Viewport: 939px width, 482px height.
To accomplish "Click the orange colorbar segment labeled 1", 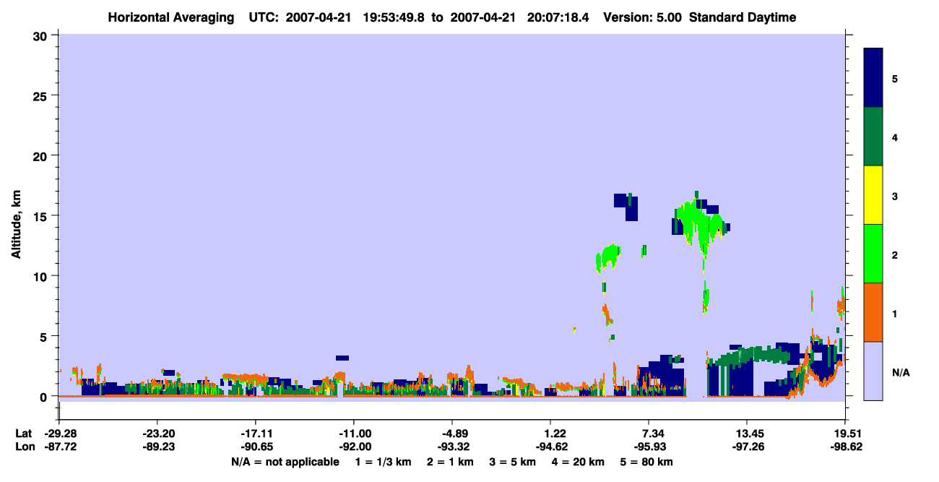I will click(x=873, y=312).
